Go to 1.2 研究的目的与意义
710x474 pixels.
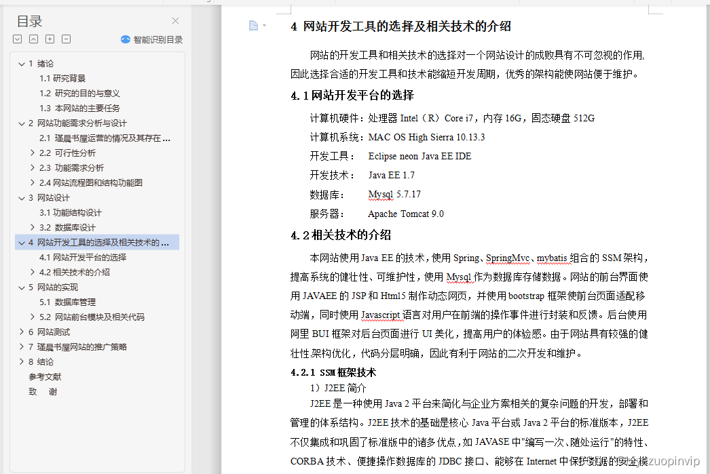coord(79,93)
